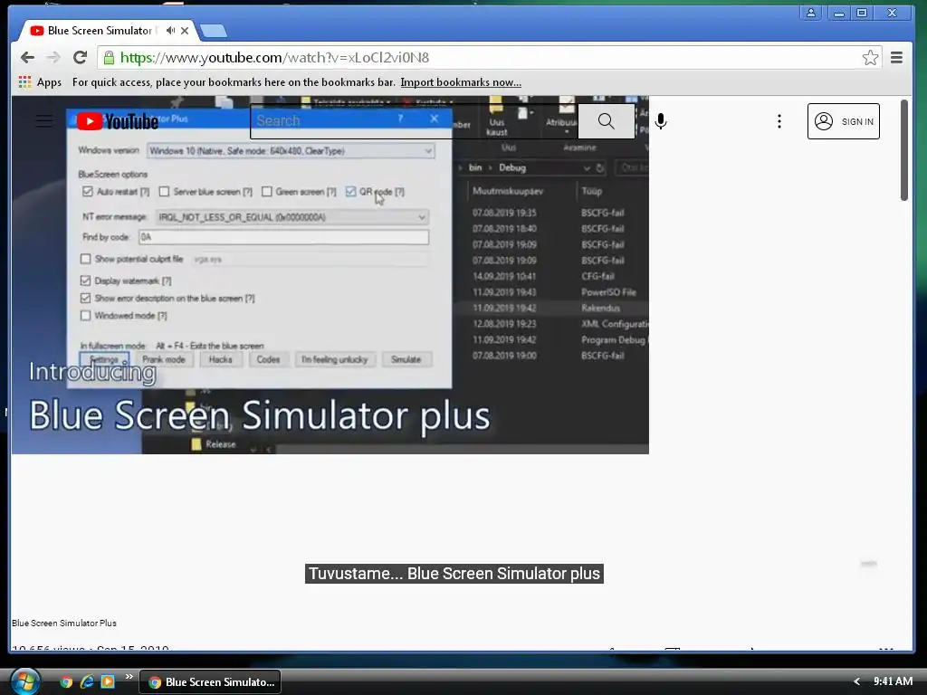The width and height of the screenshot is (927, 695).
Task: Click the Muutmiskuupäev column header
Action: pos(507,191)
